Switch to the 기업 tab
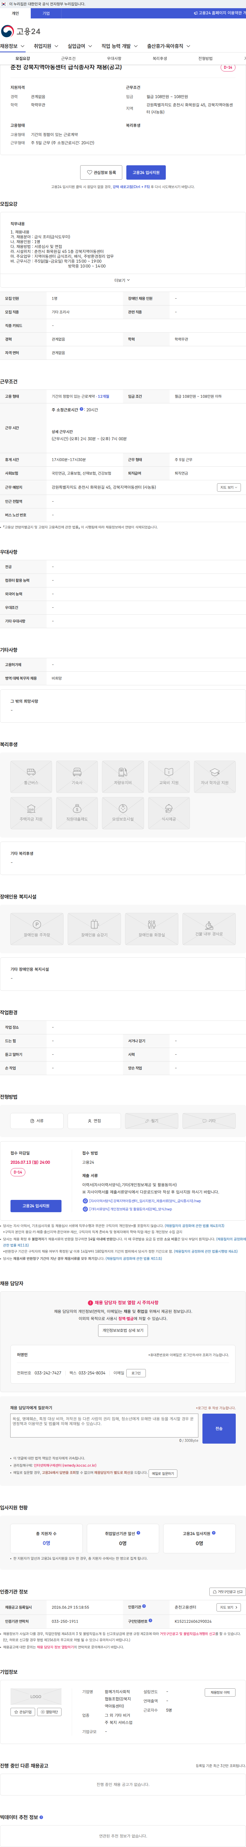 coord(46,13)
